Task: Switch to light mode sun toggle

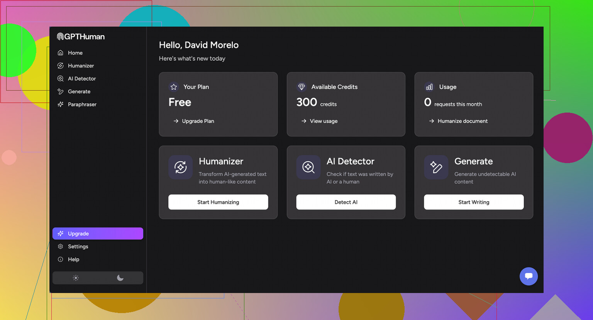Action: (76, 278)
